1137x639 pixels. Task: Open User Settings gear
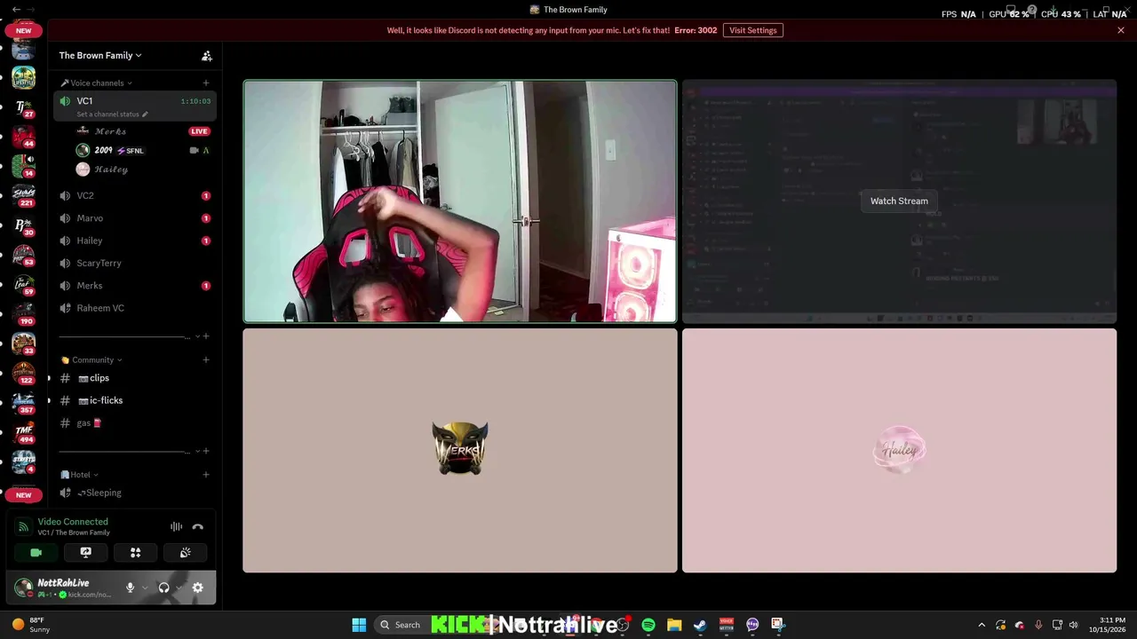197,588
